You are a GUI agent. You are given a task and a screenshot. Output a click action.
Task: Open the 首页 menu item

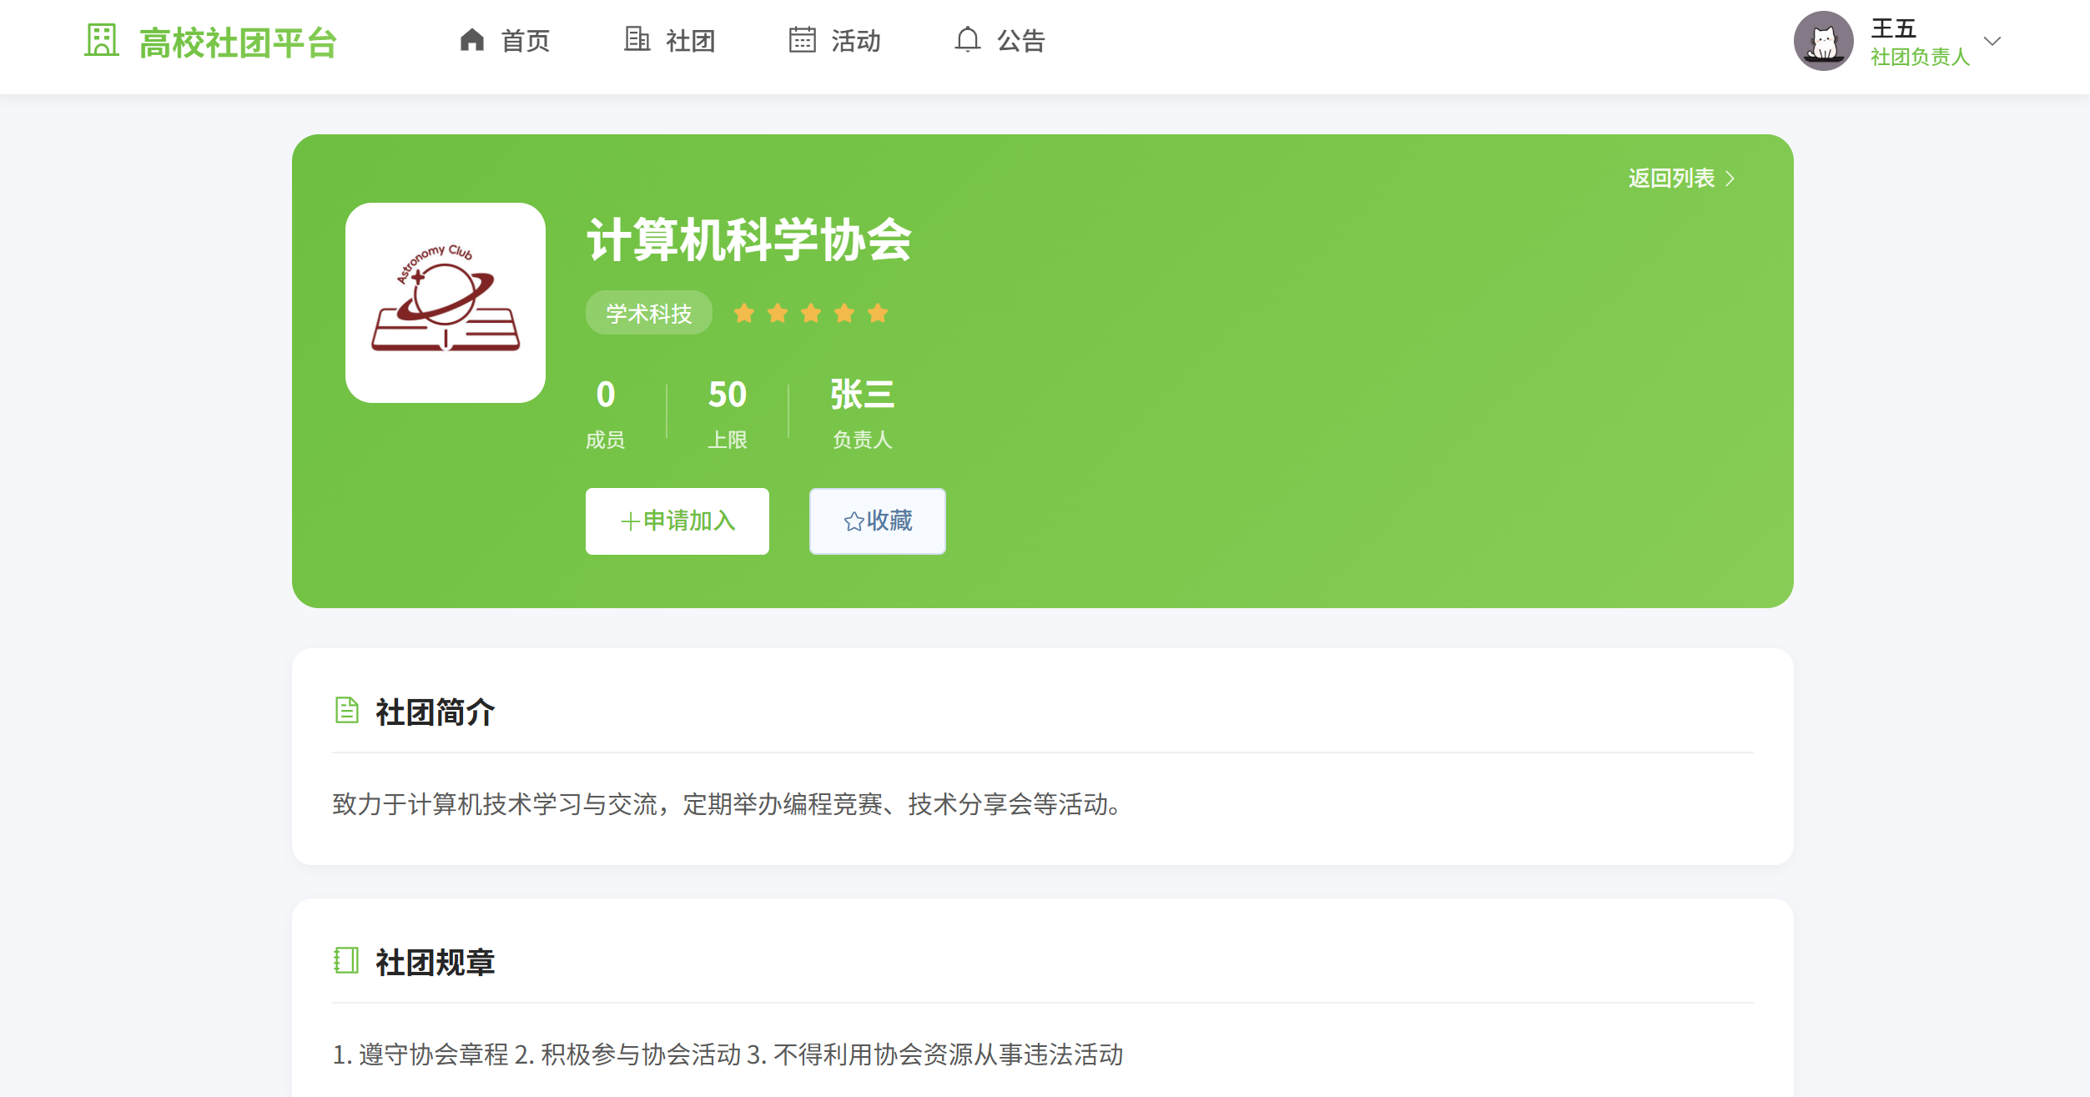[526, 41]
